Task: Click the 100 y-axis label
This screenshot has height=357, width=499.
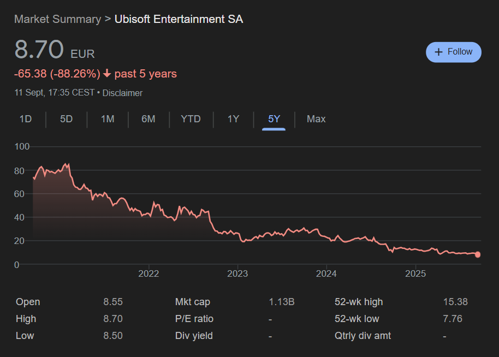Action: click(22, 147)
